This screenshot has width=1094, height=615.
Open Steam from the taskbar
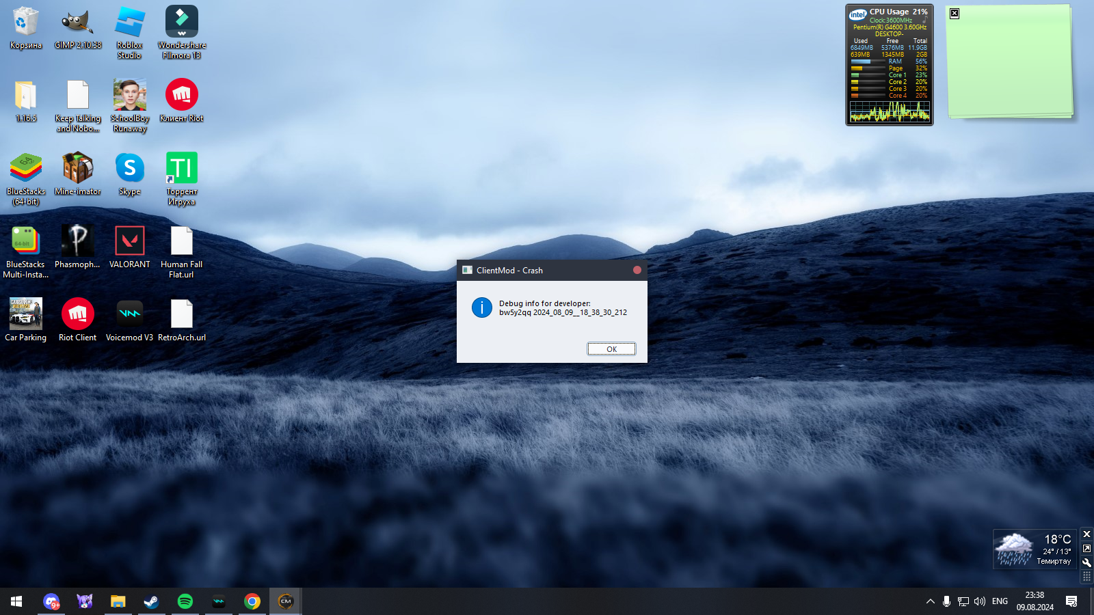[x=151, y=601]
